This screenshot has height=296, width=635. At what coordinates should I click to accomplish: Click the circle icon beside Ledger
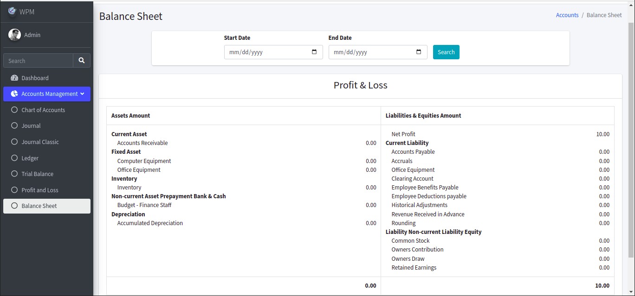click(x=14, y=158)
